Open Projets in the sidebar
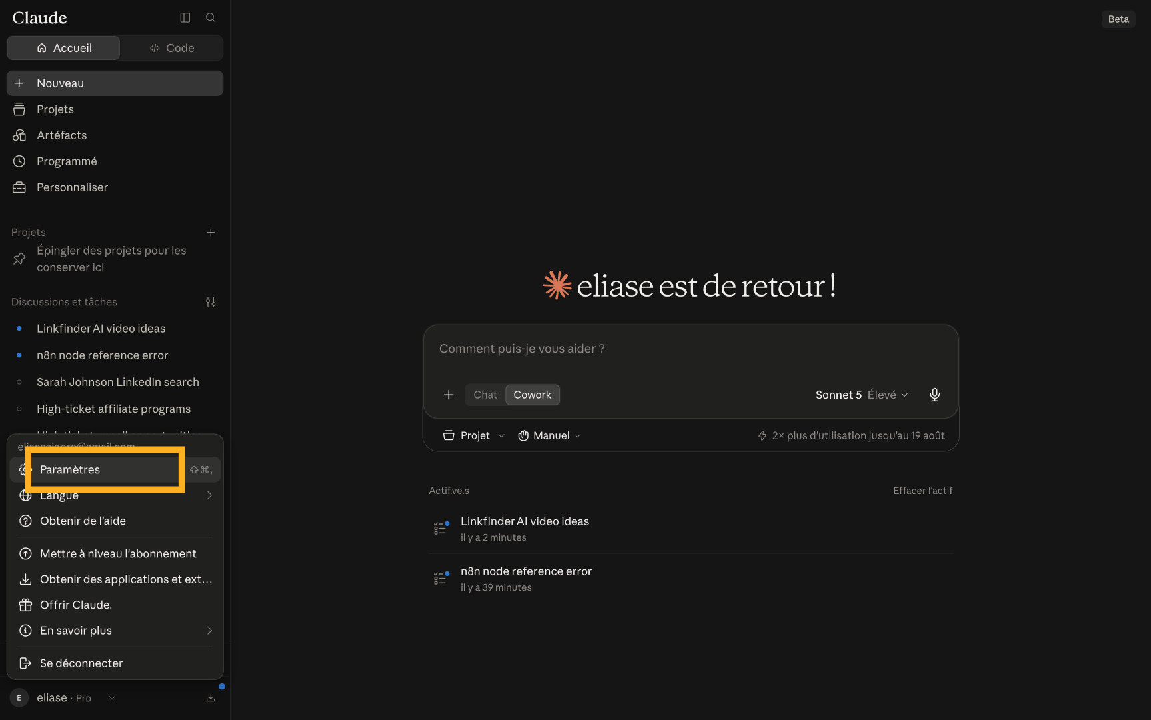The height and width of the screenshot is (720, 1151). point(115,109)
